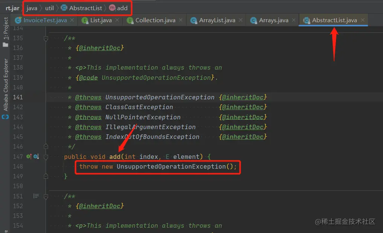Switch to the List.java tab
The height and width of the screenshot is (233, 383).
(101, 20)
